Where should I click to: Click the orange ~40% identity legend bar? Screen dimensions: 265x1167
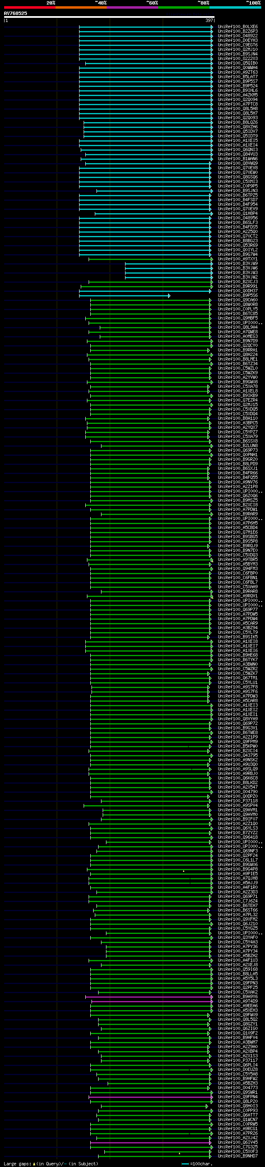point(81,7)
